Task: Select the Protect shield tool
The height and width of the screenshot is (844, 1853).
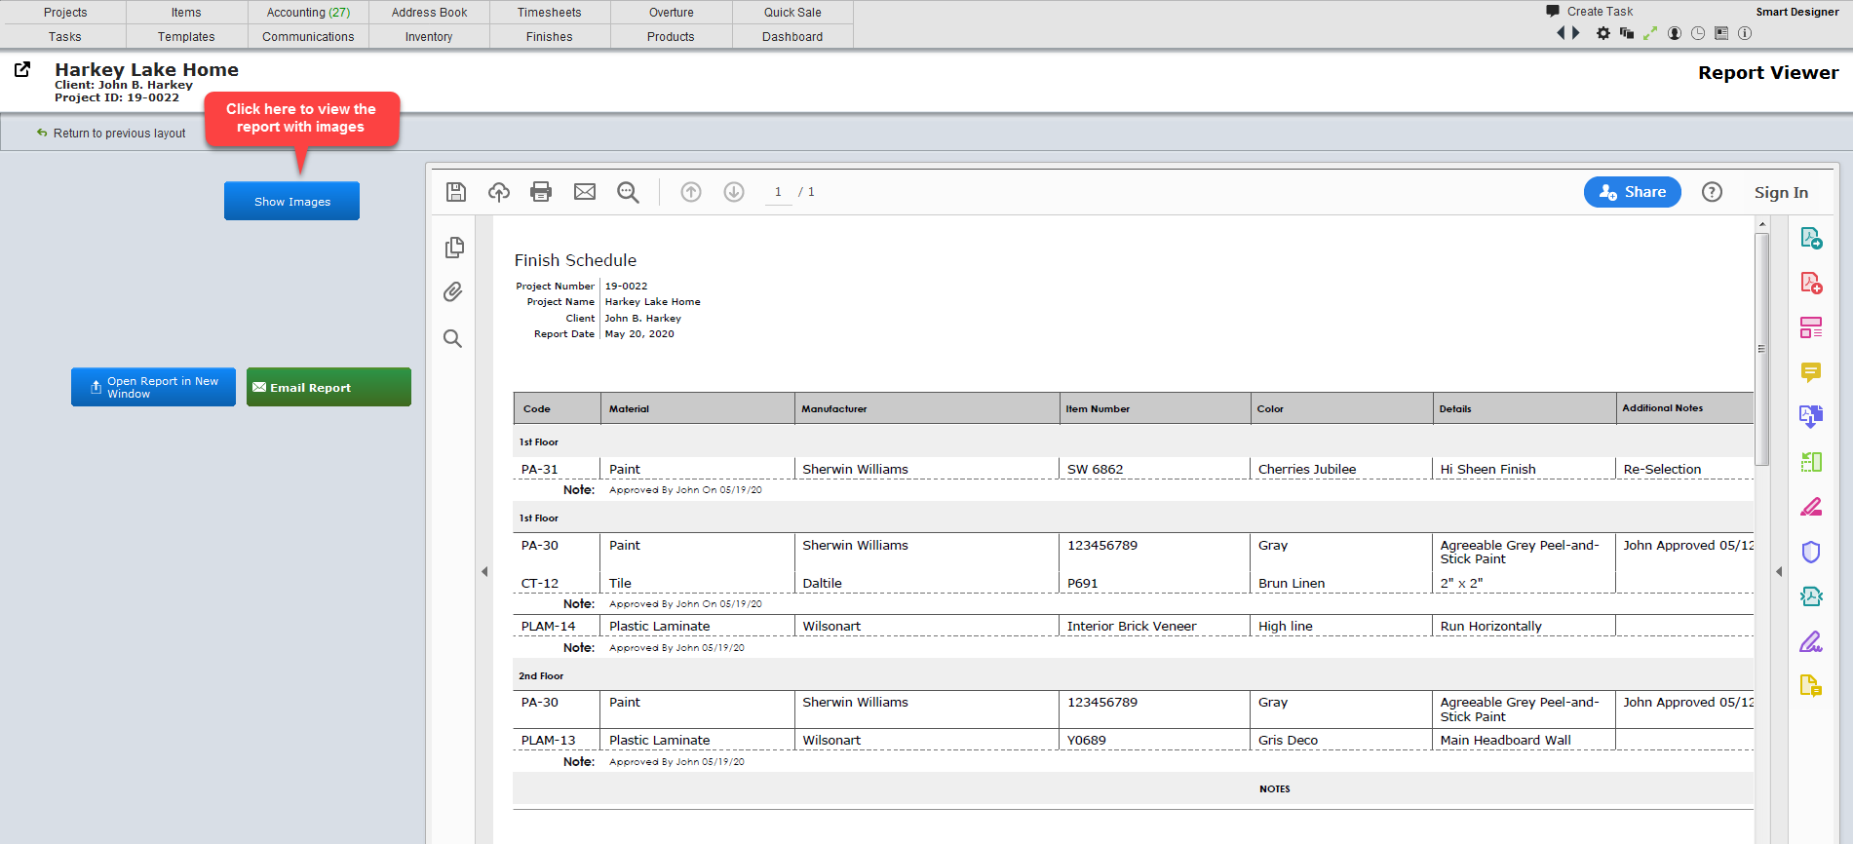Action: click(x=1811, y=552)
